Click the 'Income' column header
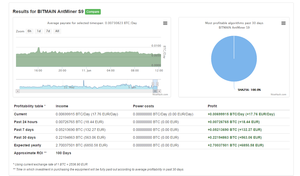Screen dimensions: 300x176 click(62, 106)
